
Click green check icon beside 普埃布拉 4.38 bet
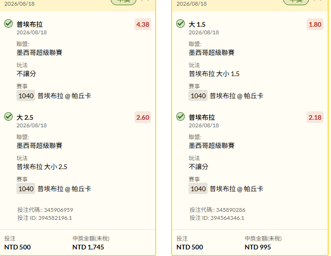pyautogui.click(x=8, y=23)
